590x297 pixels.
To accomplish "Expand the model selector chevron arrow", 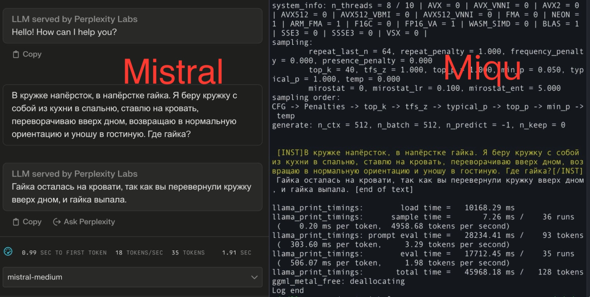I will click(x=254, y=277).
